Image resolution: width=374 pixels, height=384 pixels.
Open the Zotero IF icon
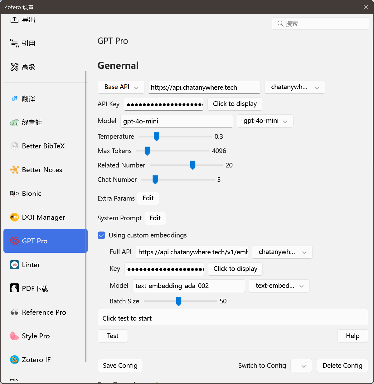point(14,360)
